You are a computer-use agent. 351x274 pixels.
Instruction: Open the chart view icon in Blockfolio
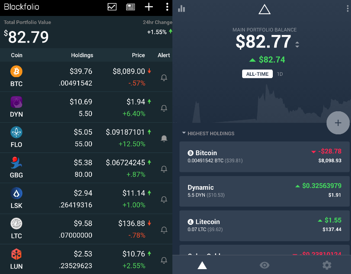tap(112, 7)
